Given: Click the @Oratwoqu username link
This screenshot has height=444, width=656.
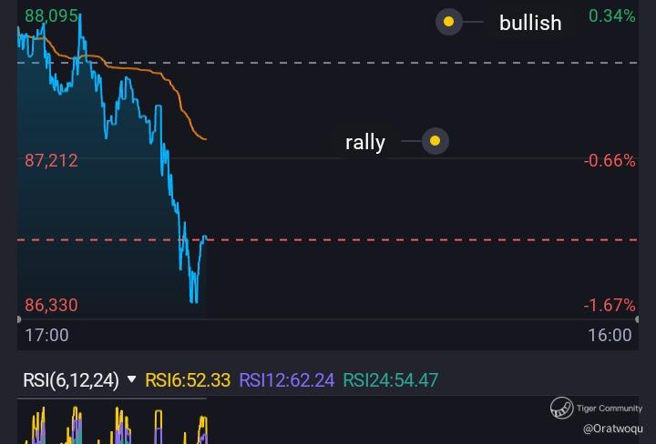Looking at the screenshot, I should [613, 429].
